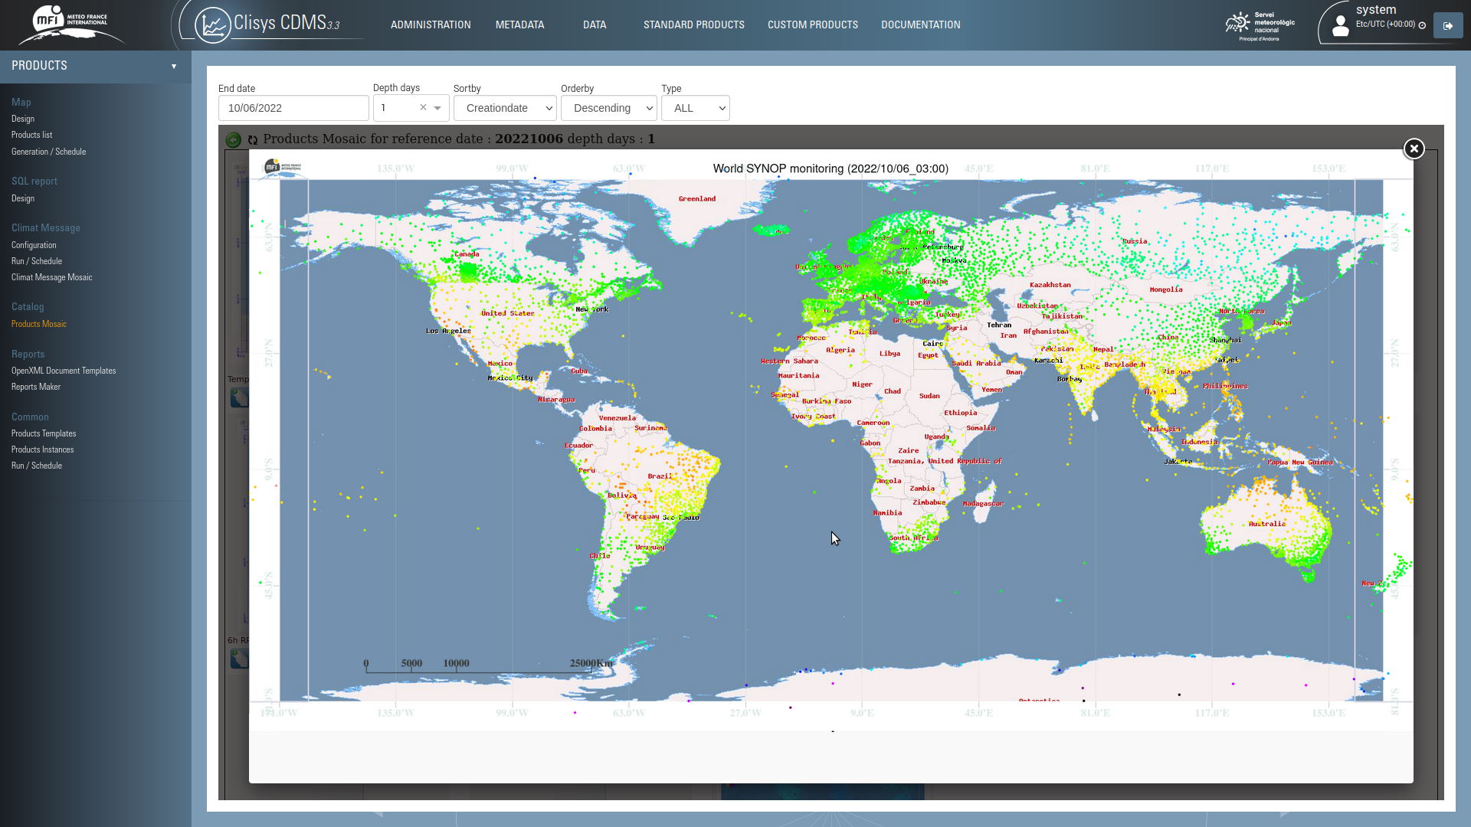
Task: Open the Sortby Creationdate dropdown
Action: click(x=505, y=109)
